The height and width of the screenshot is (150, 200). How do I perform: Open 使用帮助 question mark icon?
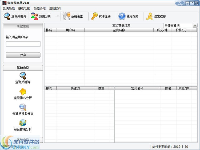click(x=122, y=16)
